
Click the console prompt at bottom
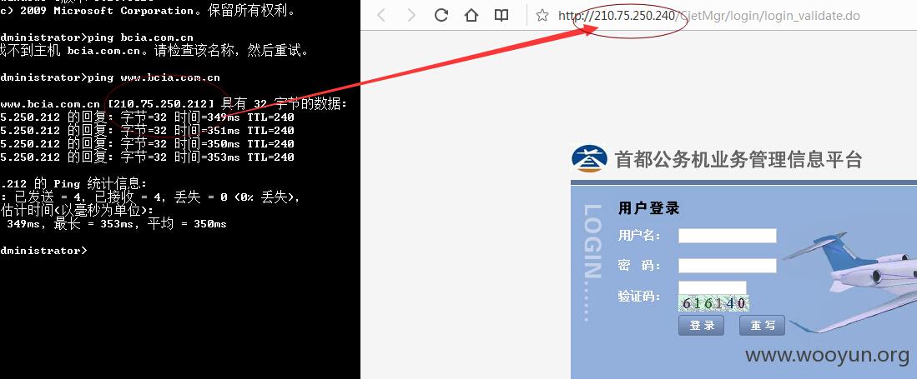44,251
